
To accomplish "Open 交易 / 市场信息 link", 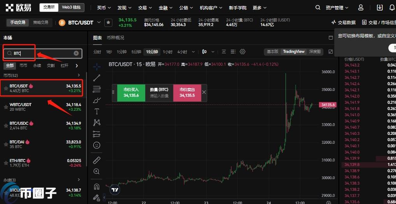I will 379,23.
